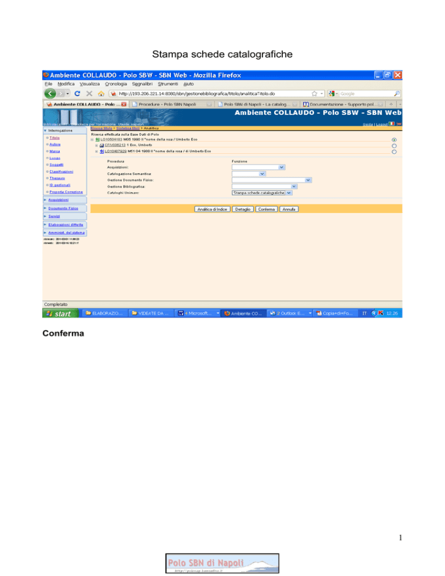Image resolution: width=445 pixels, height=576 pixels.
Task: Go back with Firefox back arrow
Action: [50, 94]
